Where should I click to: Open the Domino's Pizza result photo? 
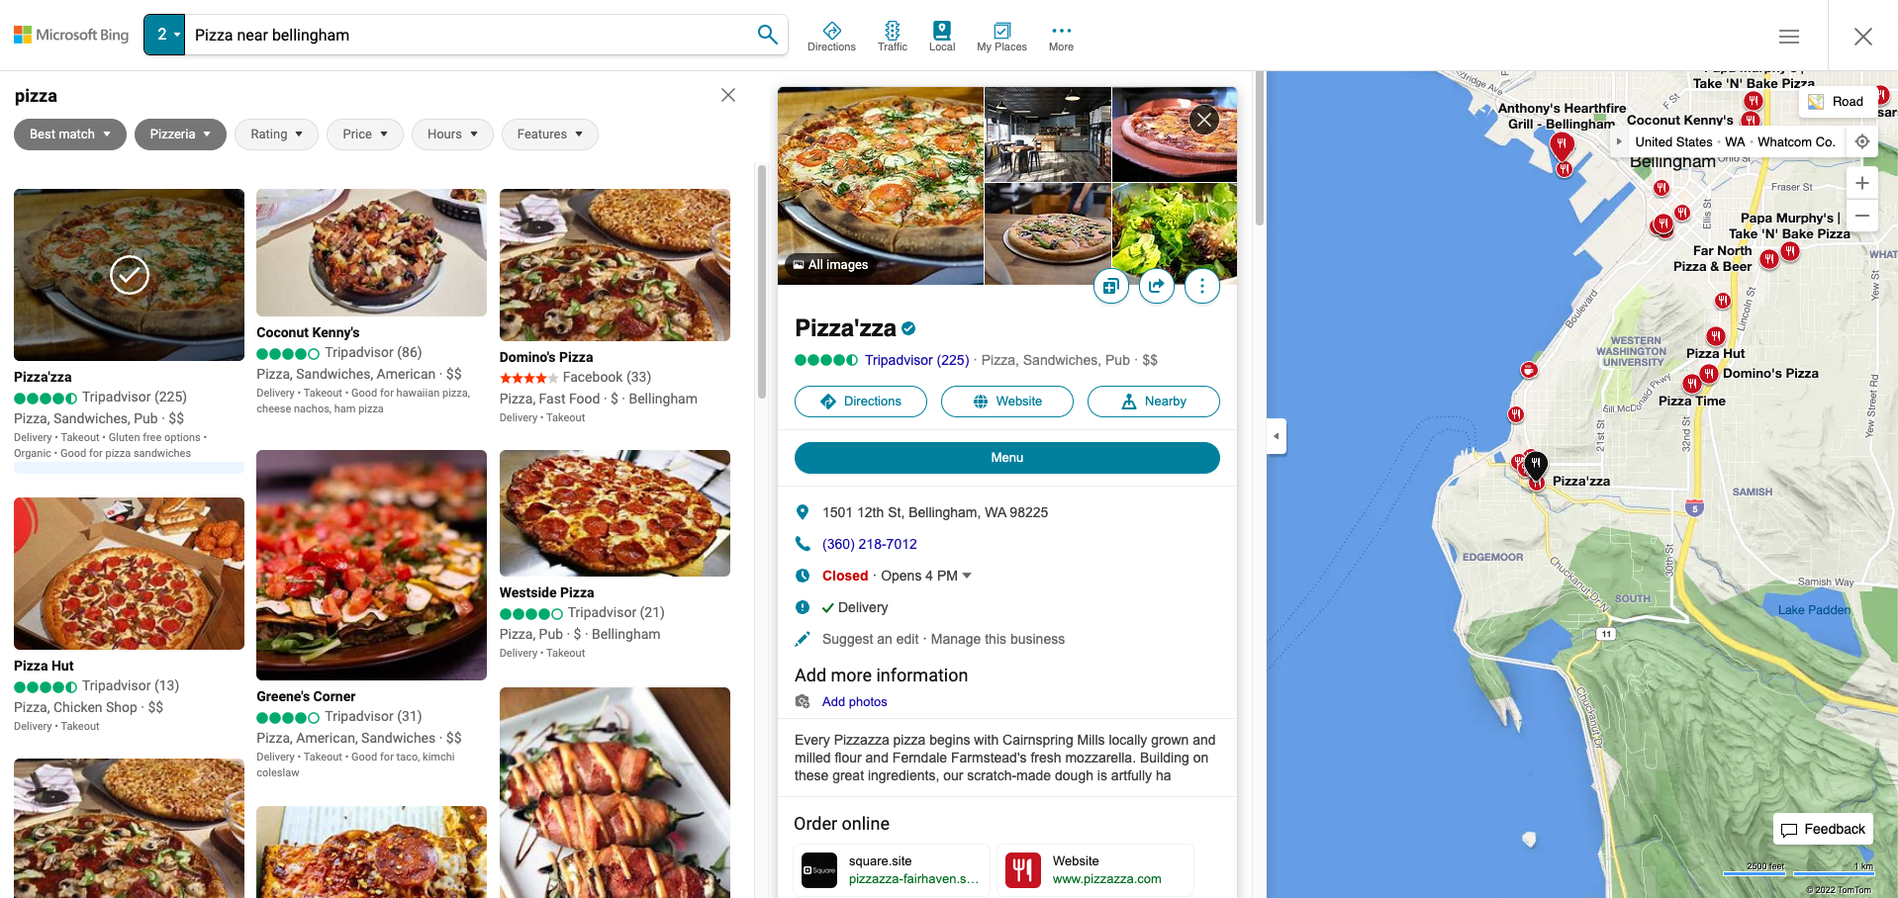pyautogui.click(x=615, y=265)
